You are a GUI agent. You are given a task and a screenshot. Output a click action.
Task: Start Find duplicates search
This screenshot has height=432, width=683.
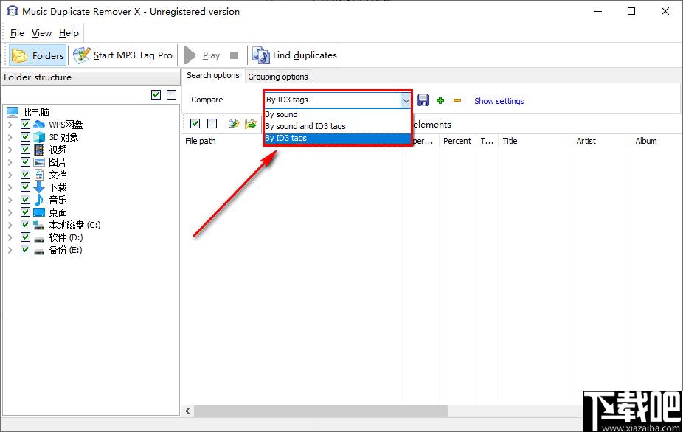295,55
